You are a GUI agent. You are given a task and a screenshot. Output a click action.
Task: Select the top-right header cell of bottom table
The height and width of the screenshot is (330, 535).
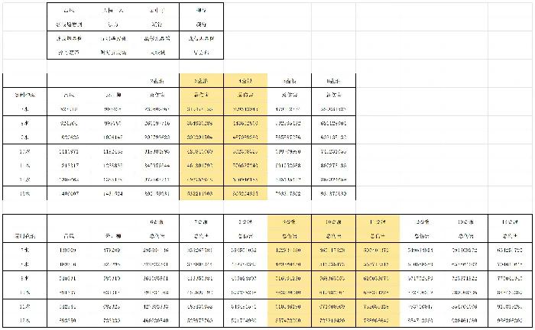click(x=511, y=221)
